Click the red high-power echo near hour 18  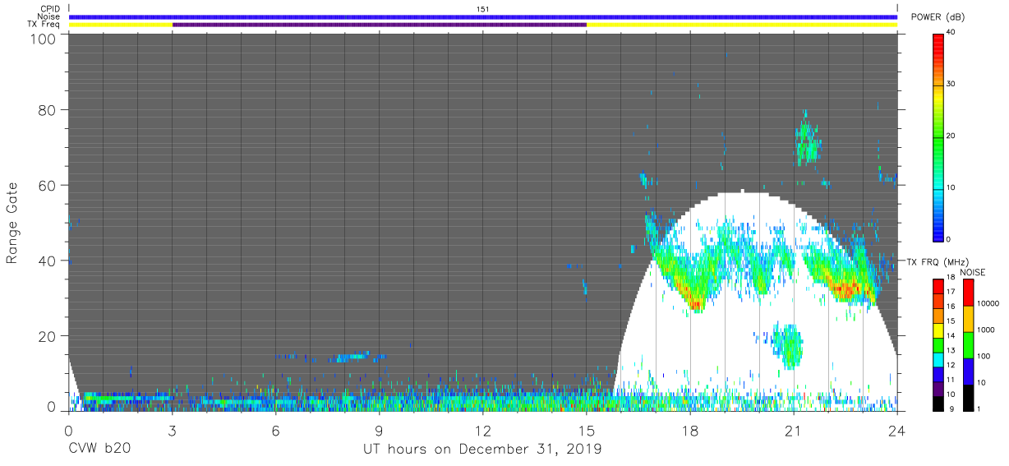[695, 303]
